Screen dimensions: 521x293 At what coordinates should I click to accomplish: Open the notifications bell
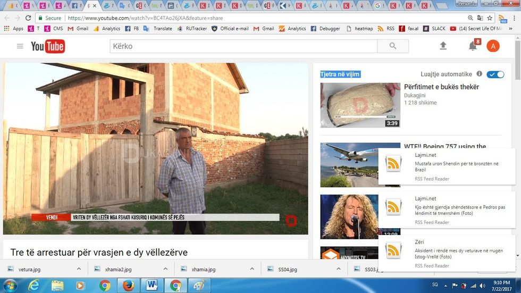tap(472, 46)
